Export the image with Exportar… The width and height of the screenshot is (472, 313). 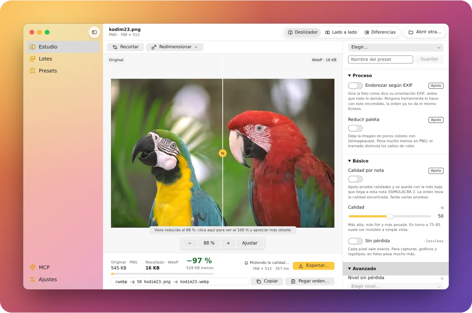[x=314, y=266]
